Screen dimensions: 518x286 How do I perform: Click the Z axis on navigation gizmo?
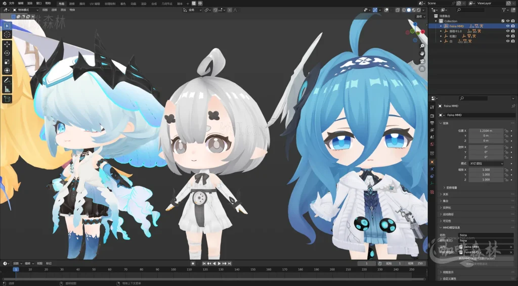pos(415,24)
